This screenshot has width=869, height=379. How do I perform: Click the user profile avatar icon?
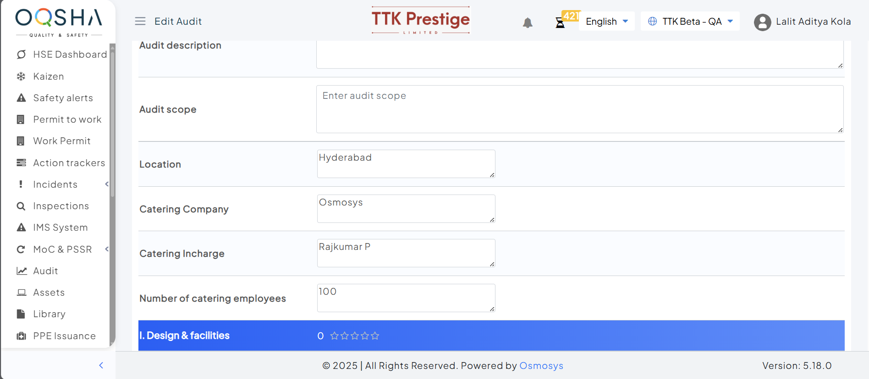tap(762, 22)
